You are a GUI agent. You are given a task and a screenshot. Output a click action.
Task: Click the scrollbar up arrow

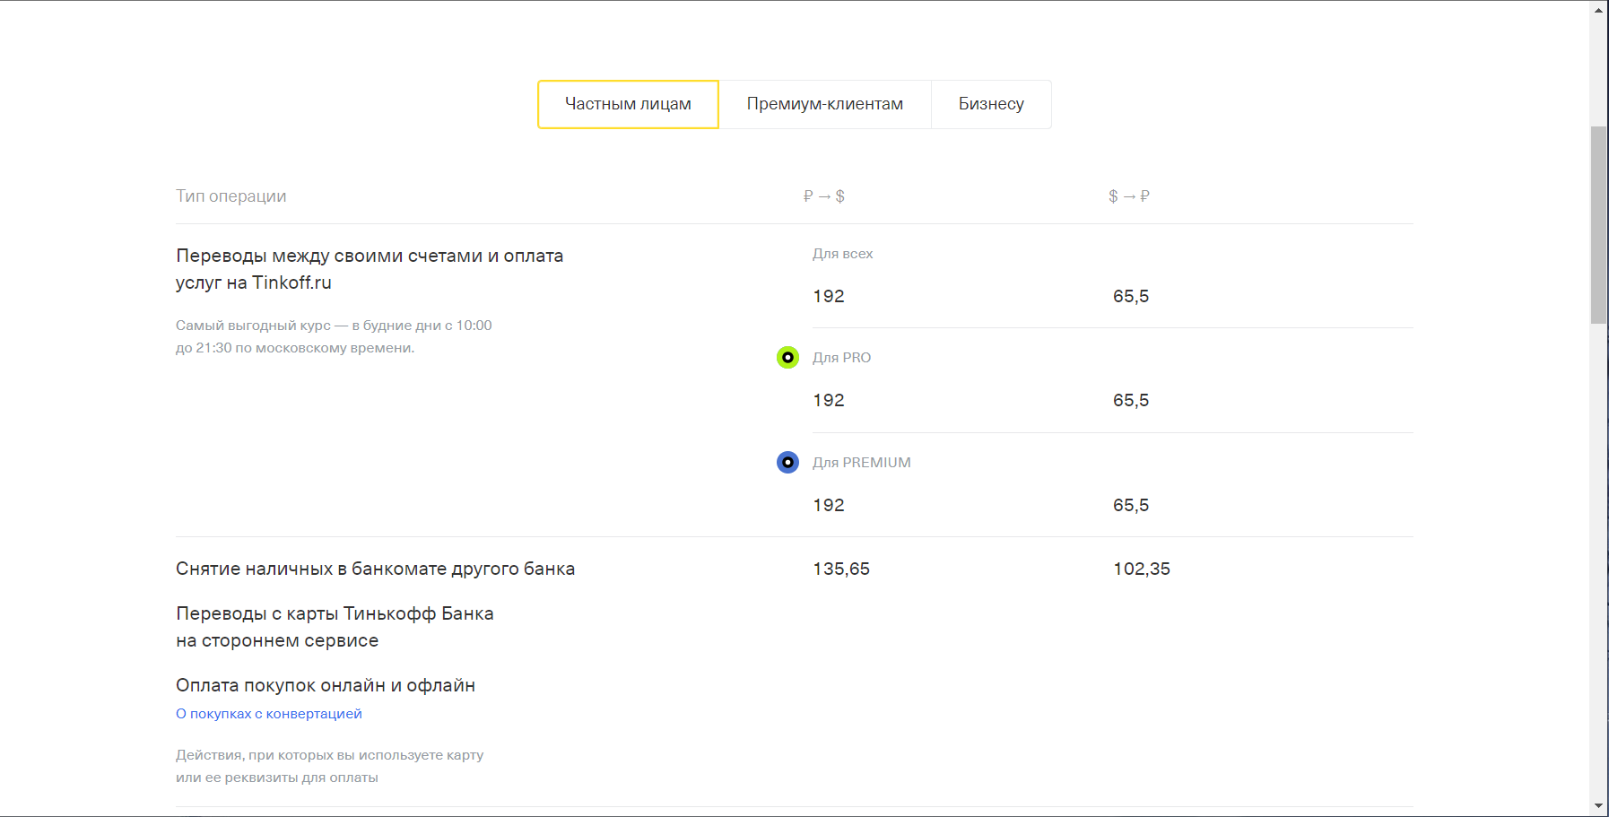click(x=1598, y=10)
